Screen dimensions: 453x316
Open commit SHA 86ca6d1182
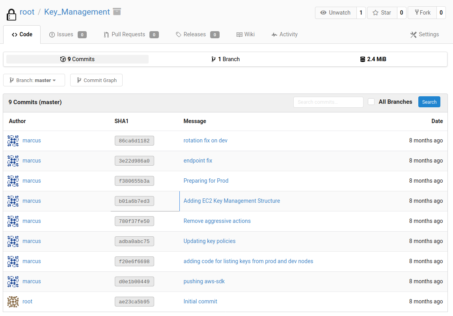click(x=134, y=141)
